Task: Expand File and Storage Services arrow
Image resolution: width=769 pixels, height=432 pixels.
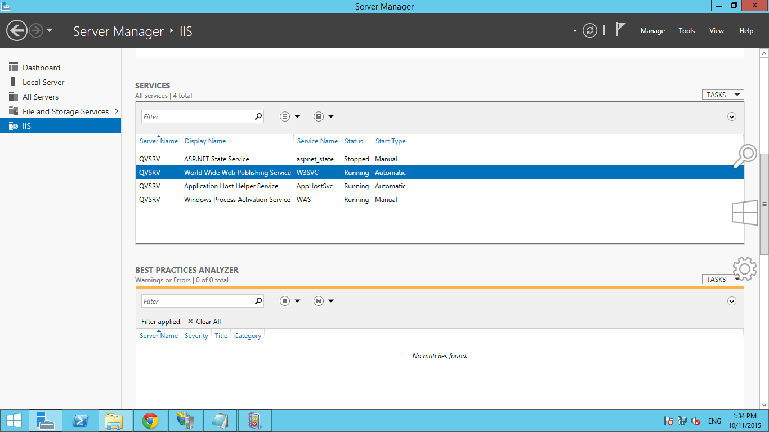Action: click(x=117, y=111)
